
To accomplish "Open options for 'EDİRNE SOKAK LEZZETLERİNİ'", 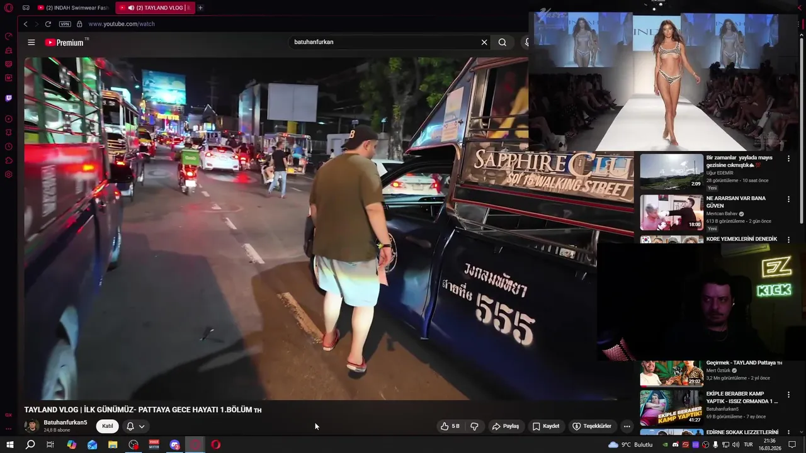I will tap(788, 433).
